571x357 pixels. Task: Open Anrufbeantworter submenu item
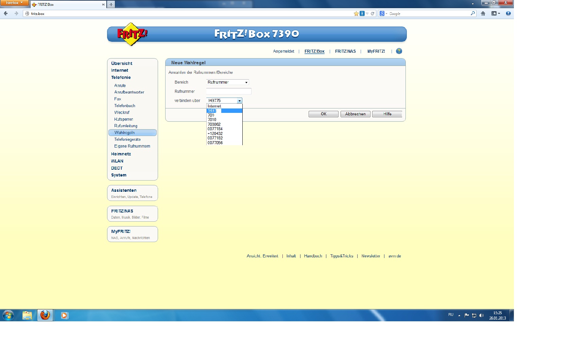coord(129,92)
